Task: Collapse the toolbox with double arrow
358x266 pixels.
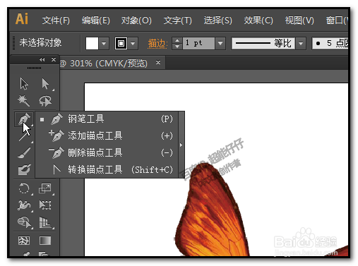Action: (42, 60)
